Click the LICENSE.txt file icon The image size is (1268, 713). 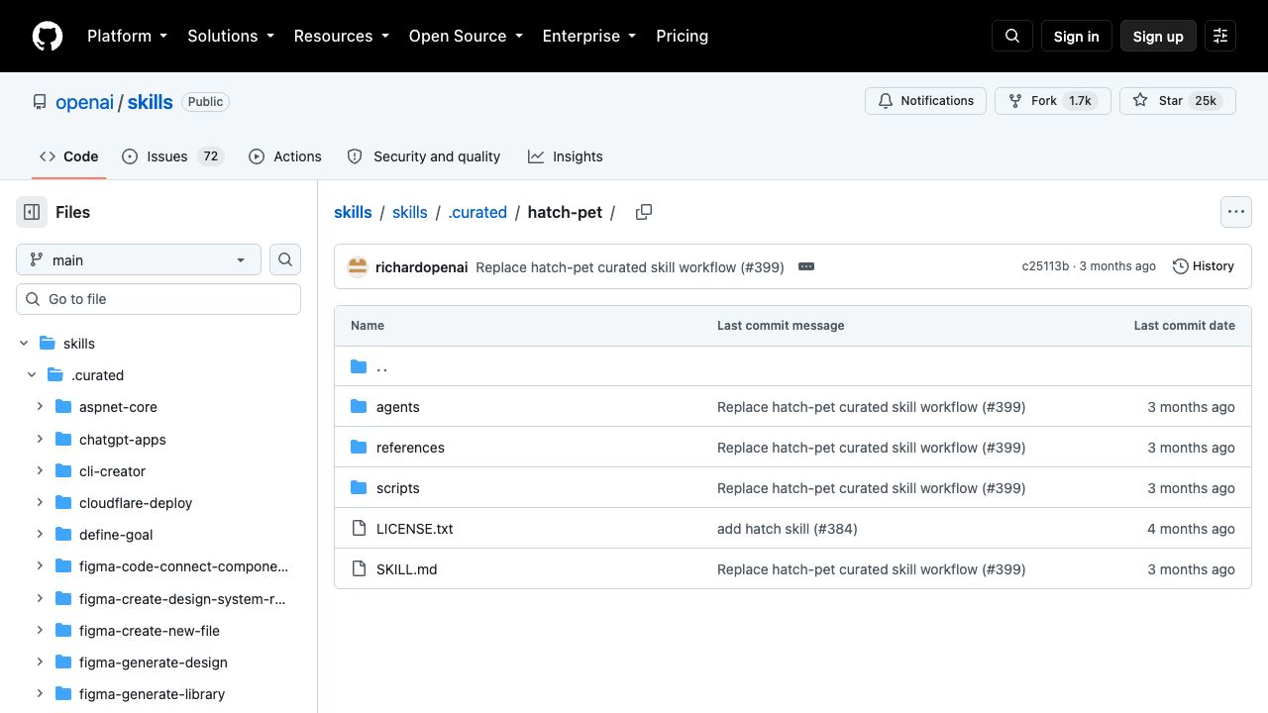[359, 529]
